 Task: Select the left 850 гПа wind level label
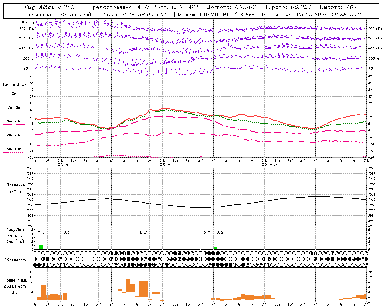26,48
